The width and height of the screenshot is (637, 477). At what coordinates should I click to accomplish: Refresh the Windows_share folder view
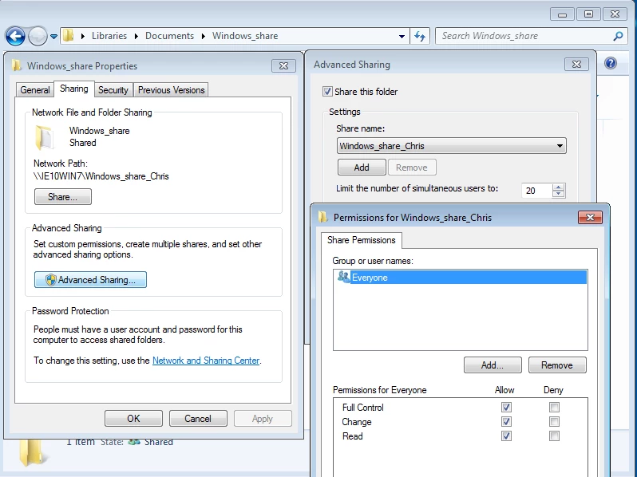(x=420, y=36)
